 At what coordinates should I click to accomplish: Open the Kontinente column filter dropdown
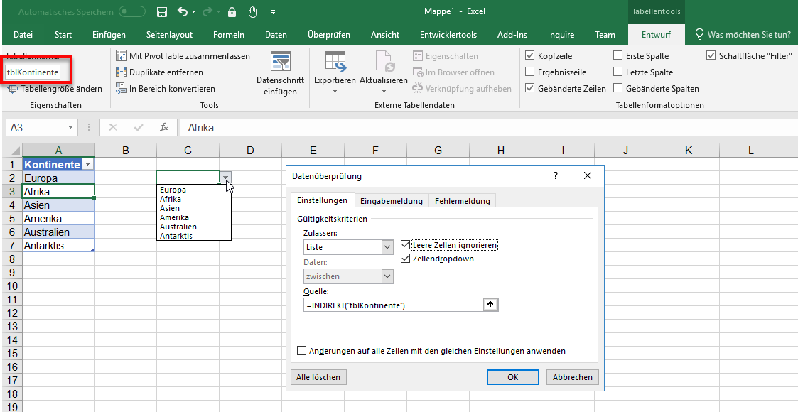pyautogui.click(x=88, y=164)
